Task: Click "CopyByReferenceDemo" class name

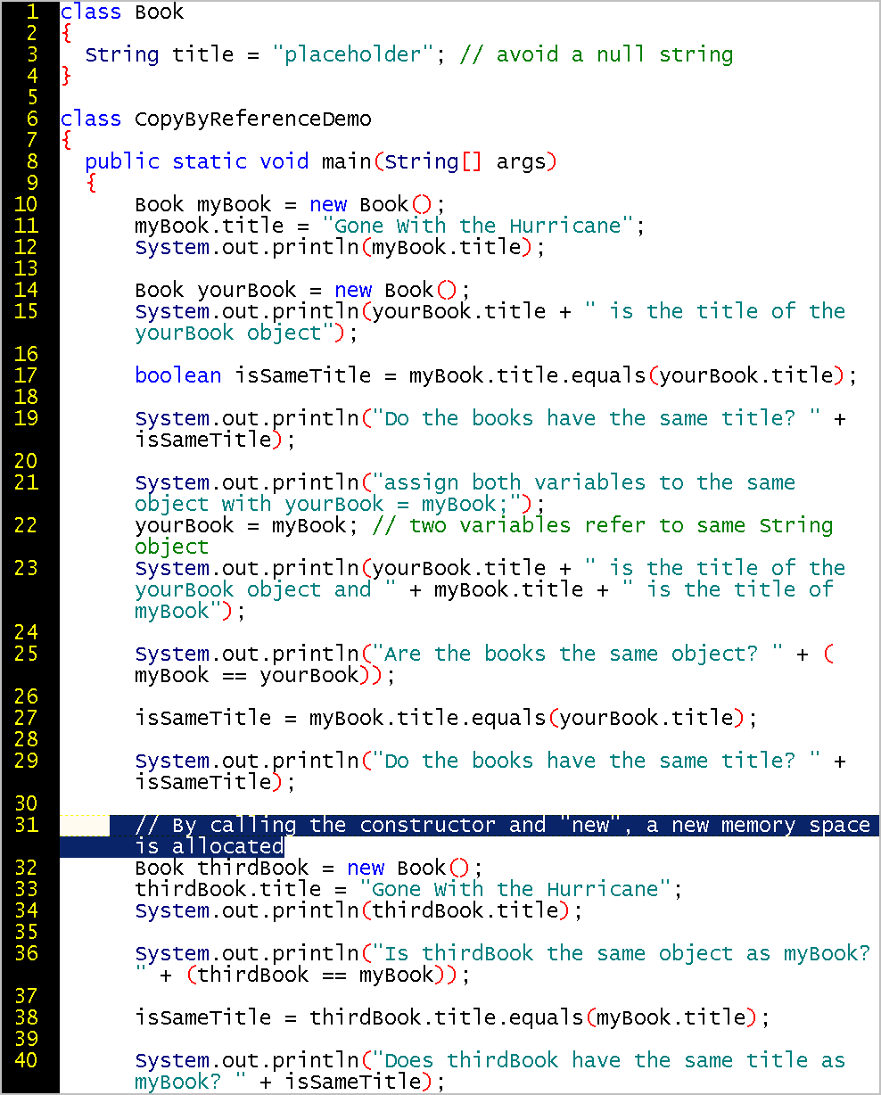Action: pyautogui.click(x=253, y=119)
